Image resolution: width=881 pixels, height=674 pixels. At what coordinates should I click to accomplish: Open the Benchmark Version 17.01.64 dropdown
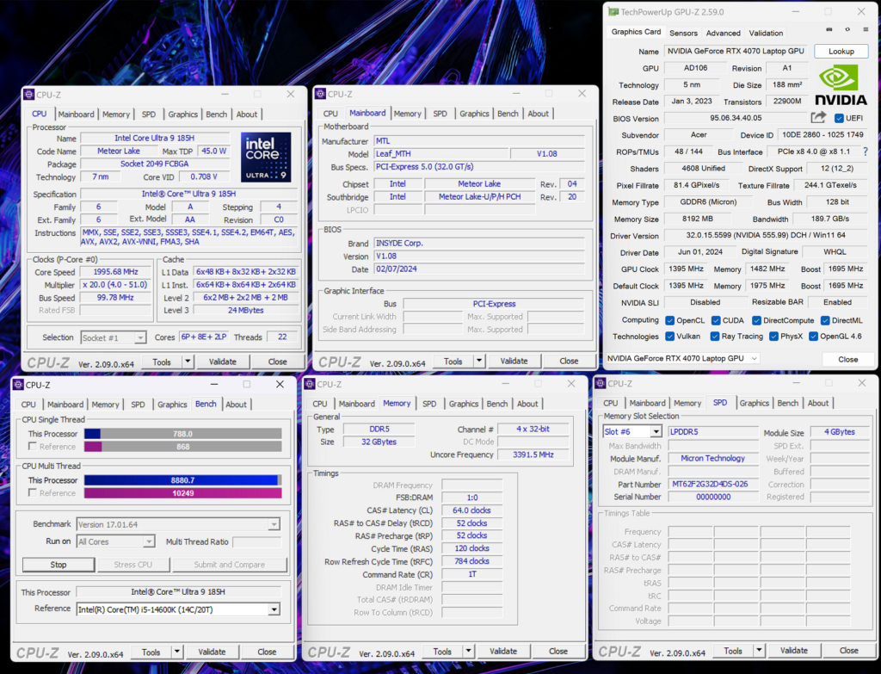274,524
